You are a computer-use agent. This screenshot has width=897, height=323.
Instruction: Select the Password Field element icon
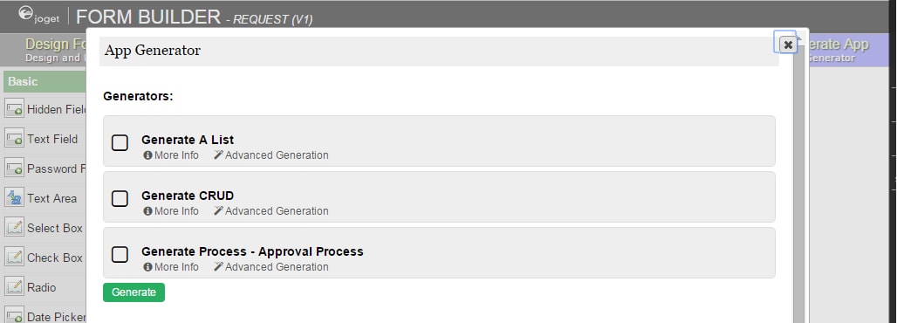(14, 168)
